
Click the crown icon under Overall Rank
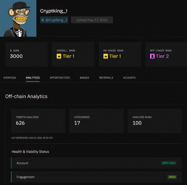(59, 56)
